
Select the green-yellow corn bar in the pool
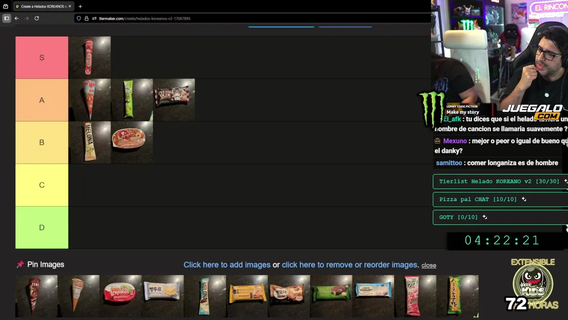tap(458, 296)
